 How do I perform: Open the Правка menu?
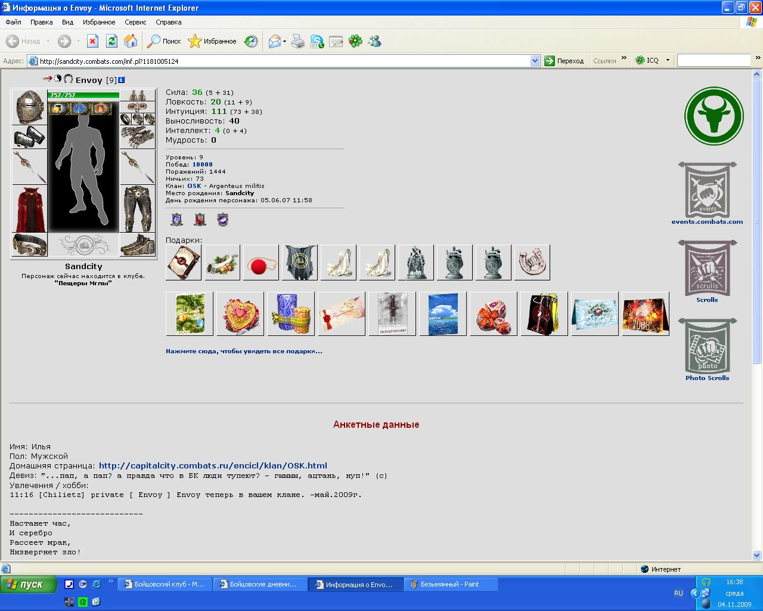click(x=42, y=22)
